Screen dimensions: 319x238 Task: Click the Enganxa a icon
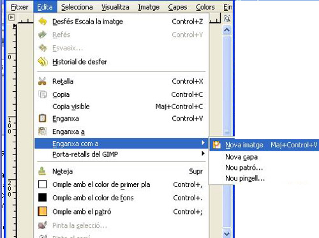tap(42, 131)
